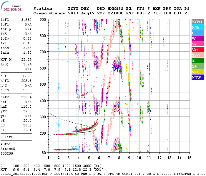Viewport: 206px width, 176px height.
Task: Select the X- dark green legend swatch
Action: 197,61
